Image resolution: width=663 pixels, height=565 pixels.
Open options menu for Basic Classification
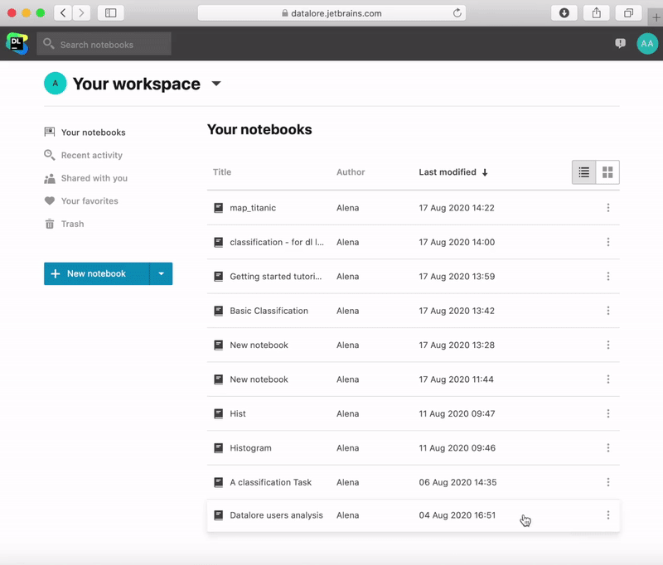(608, 311)
